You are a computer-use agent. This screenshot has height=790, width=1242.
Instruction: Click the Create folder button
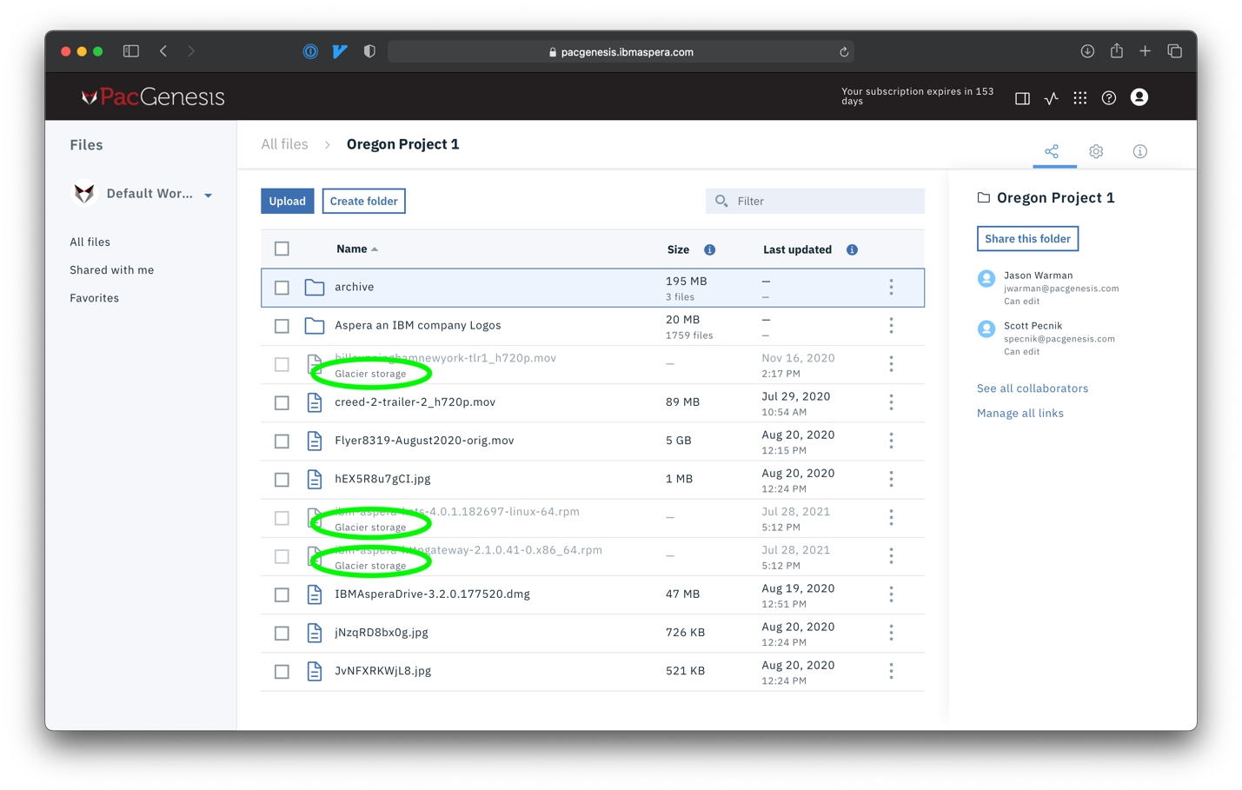click(363, 201)
